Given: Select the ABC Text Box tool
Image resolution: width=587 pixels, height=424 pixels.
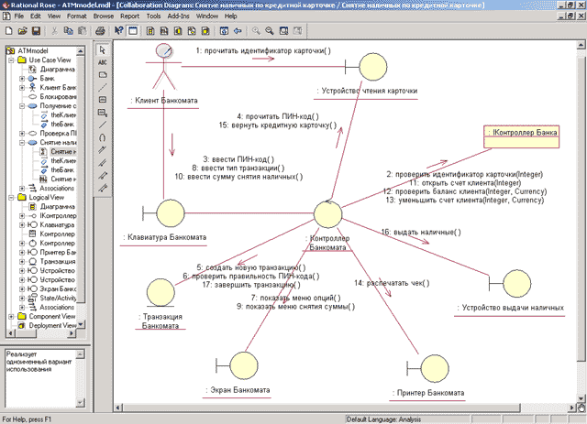Looking at the screenshot, I should 103,63.
